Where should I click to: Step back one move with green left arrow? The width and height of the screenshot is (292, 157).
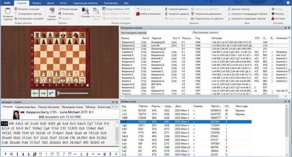click(x=35, y=93)
